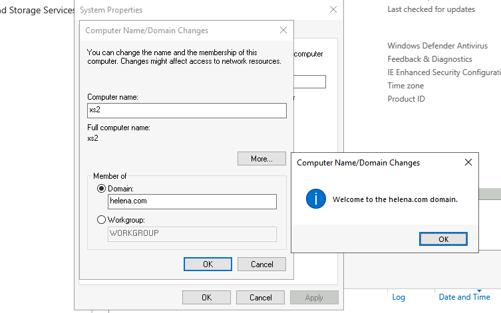Close the welcome message box with X
Viewport: 501px width, 313px height.
point(468,162)
